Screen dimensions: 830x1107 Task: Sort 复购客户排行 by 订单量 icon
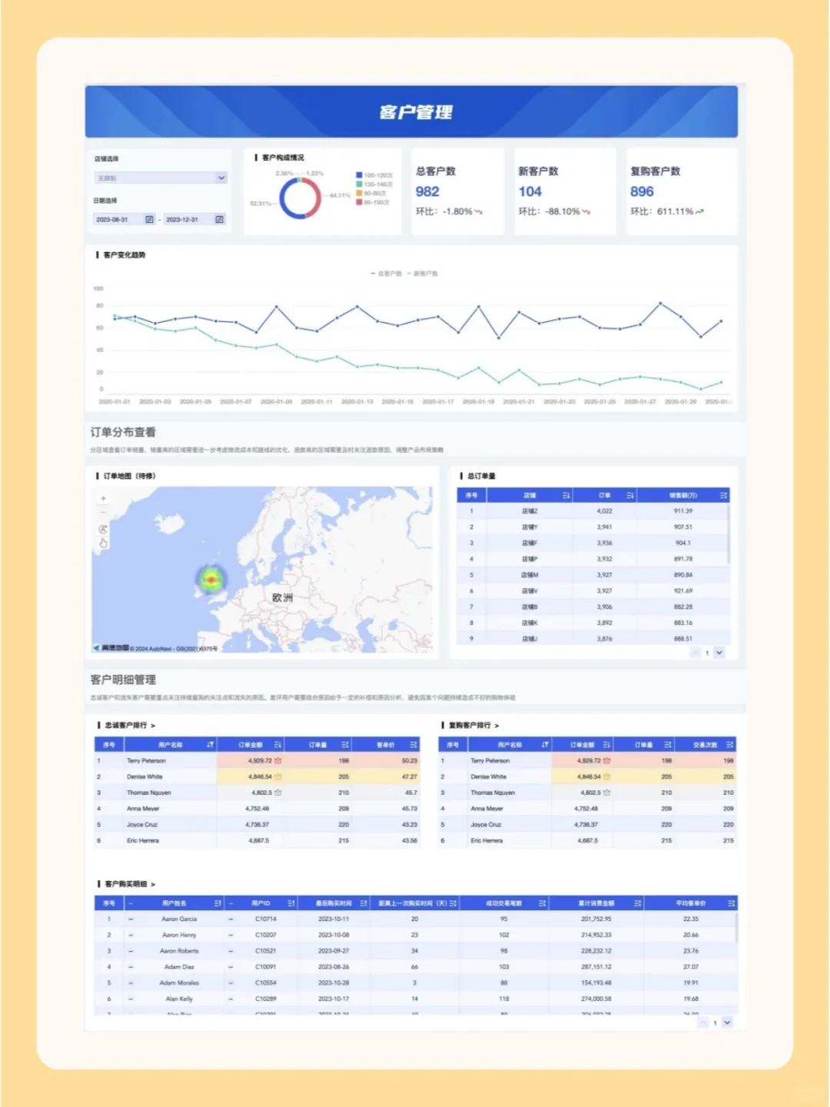(x=668, y=745)
